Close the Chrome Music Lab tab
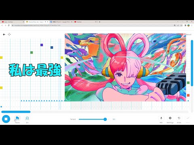 [x=47, y=22]
